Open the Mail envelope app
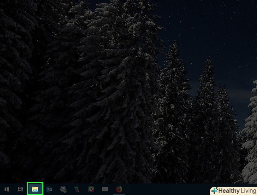The image size is (257, 195). (x=105, y=189)
